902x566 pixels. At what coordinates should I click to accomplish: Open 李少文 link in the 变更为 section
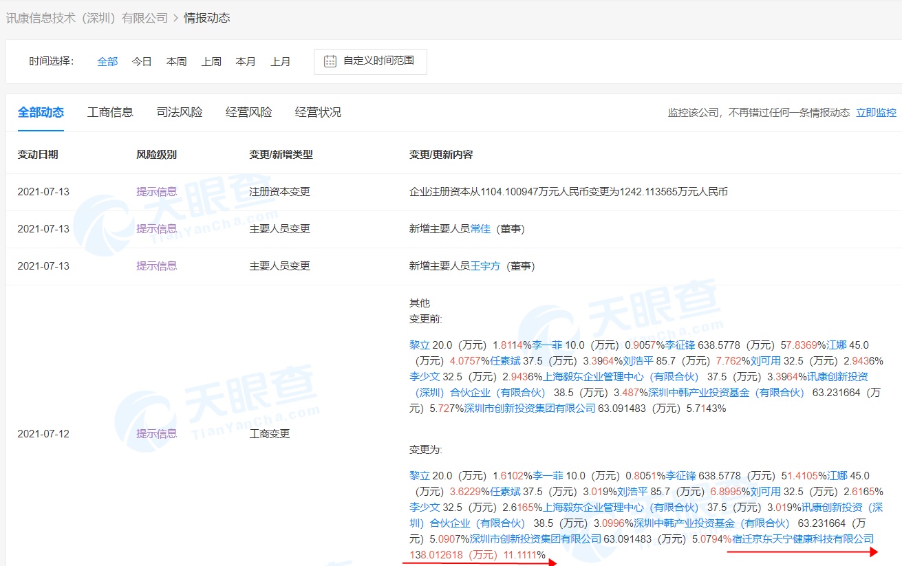coord(425,508)
